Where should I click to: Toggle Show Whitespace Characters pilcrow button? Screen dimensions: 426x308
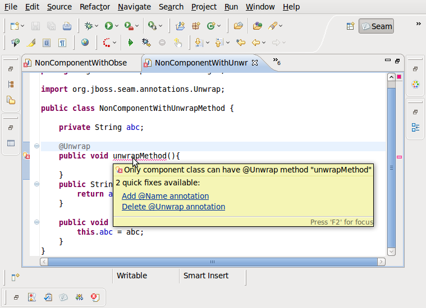pos(62,43)
